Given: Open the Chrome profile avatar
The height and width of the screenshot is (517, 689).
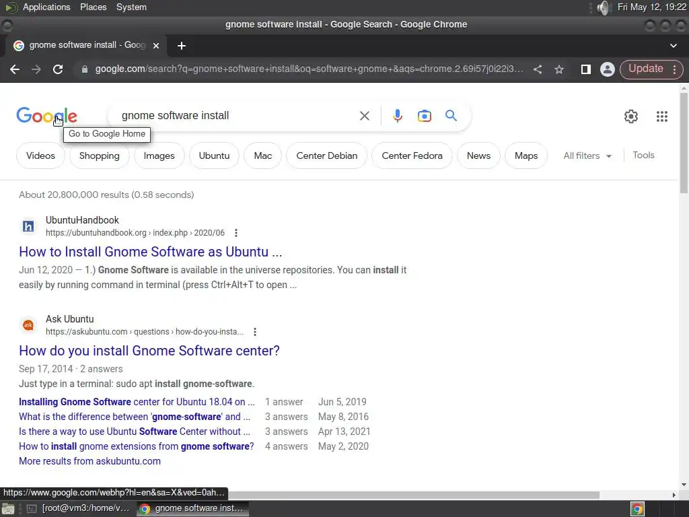Looking at the screenshot, I should [x=608, y=69].
